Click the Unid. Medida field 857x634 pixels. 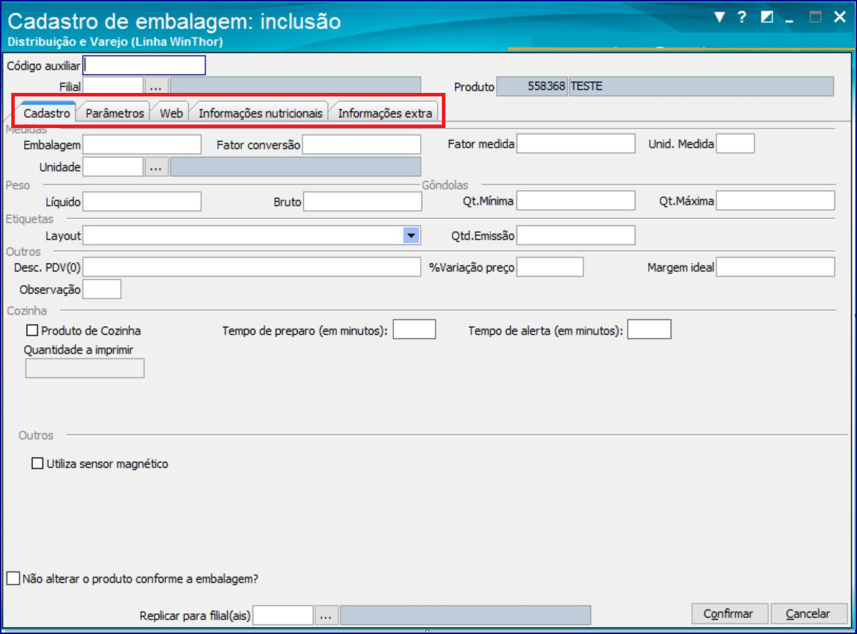pos(735,144)
